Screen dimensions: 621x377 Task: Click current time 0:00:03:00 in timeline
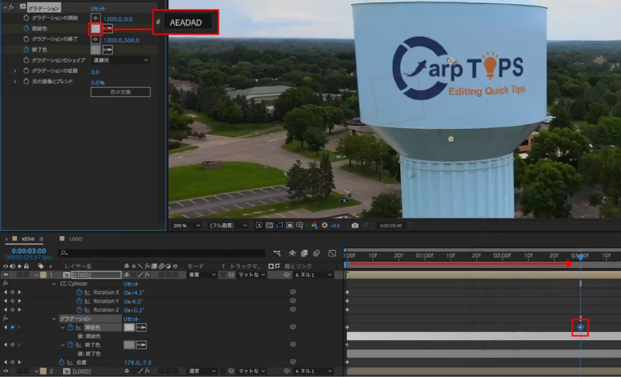tap(29, 251)
